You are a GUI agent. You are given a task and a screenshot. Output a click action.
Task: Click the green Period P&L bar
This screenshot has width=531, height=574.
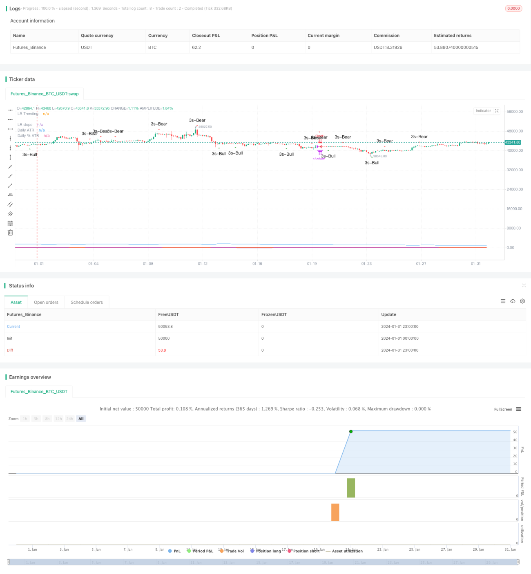[351, 488]
